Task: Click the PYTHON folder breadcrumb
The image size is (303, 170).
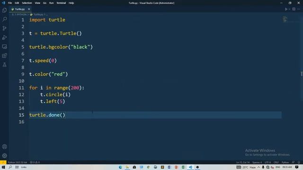Action: (x=22, y=15)
